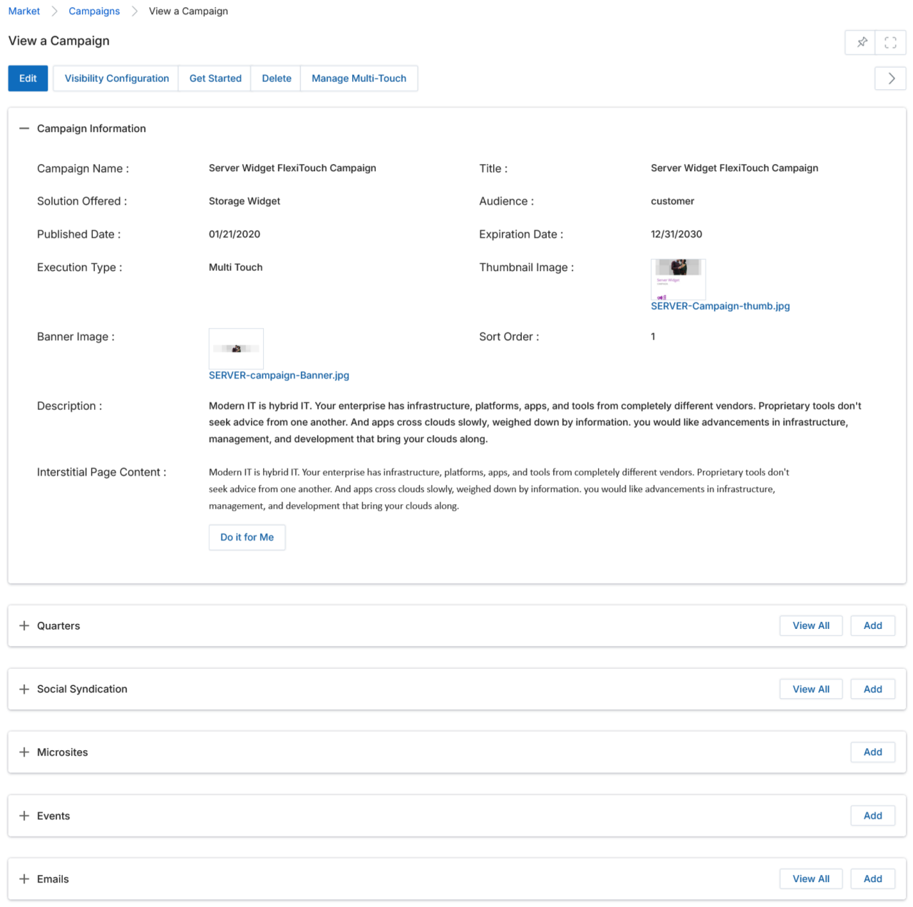Delete this campaign

(277, 78)
